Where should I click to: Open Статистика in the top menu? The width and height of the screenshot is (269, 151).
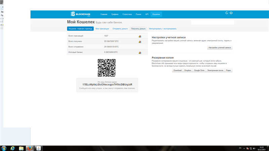pyautogui.click(x=127, y=14)
